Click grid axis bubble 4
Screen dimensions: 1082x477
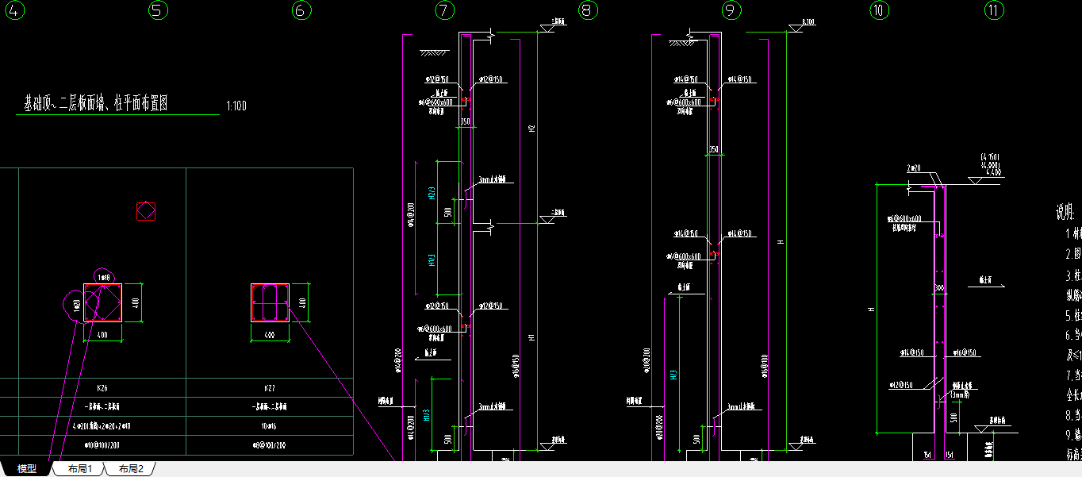coord(15,10)
